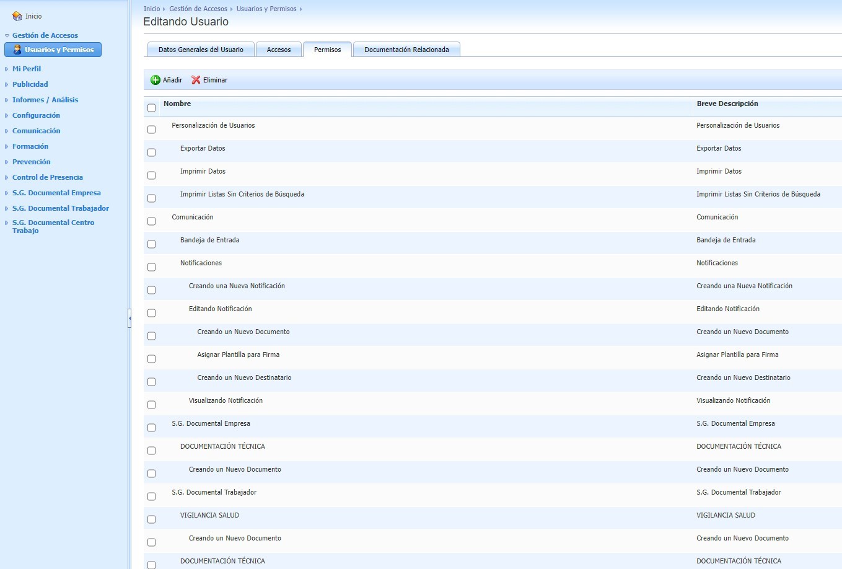Click the Usuarios y Permisos breadcrumb link
Screen dimensions: 842x569
(x=266, y=9)
